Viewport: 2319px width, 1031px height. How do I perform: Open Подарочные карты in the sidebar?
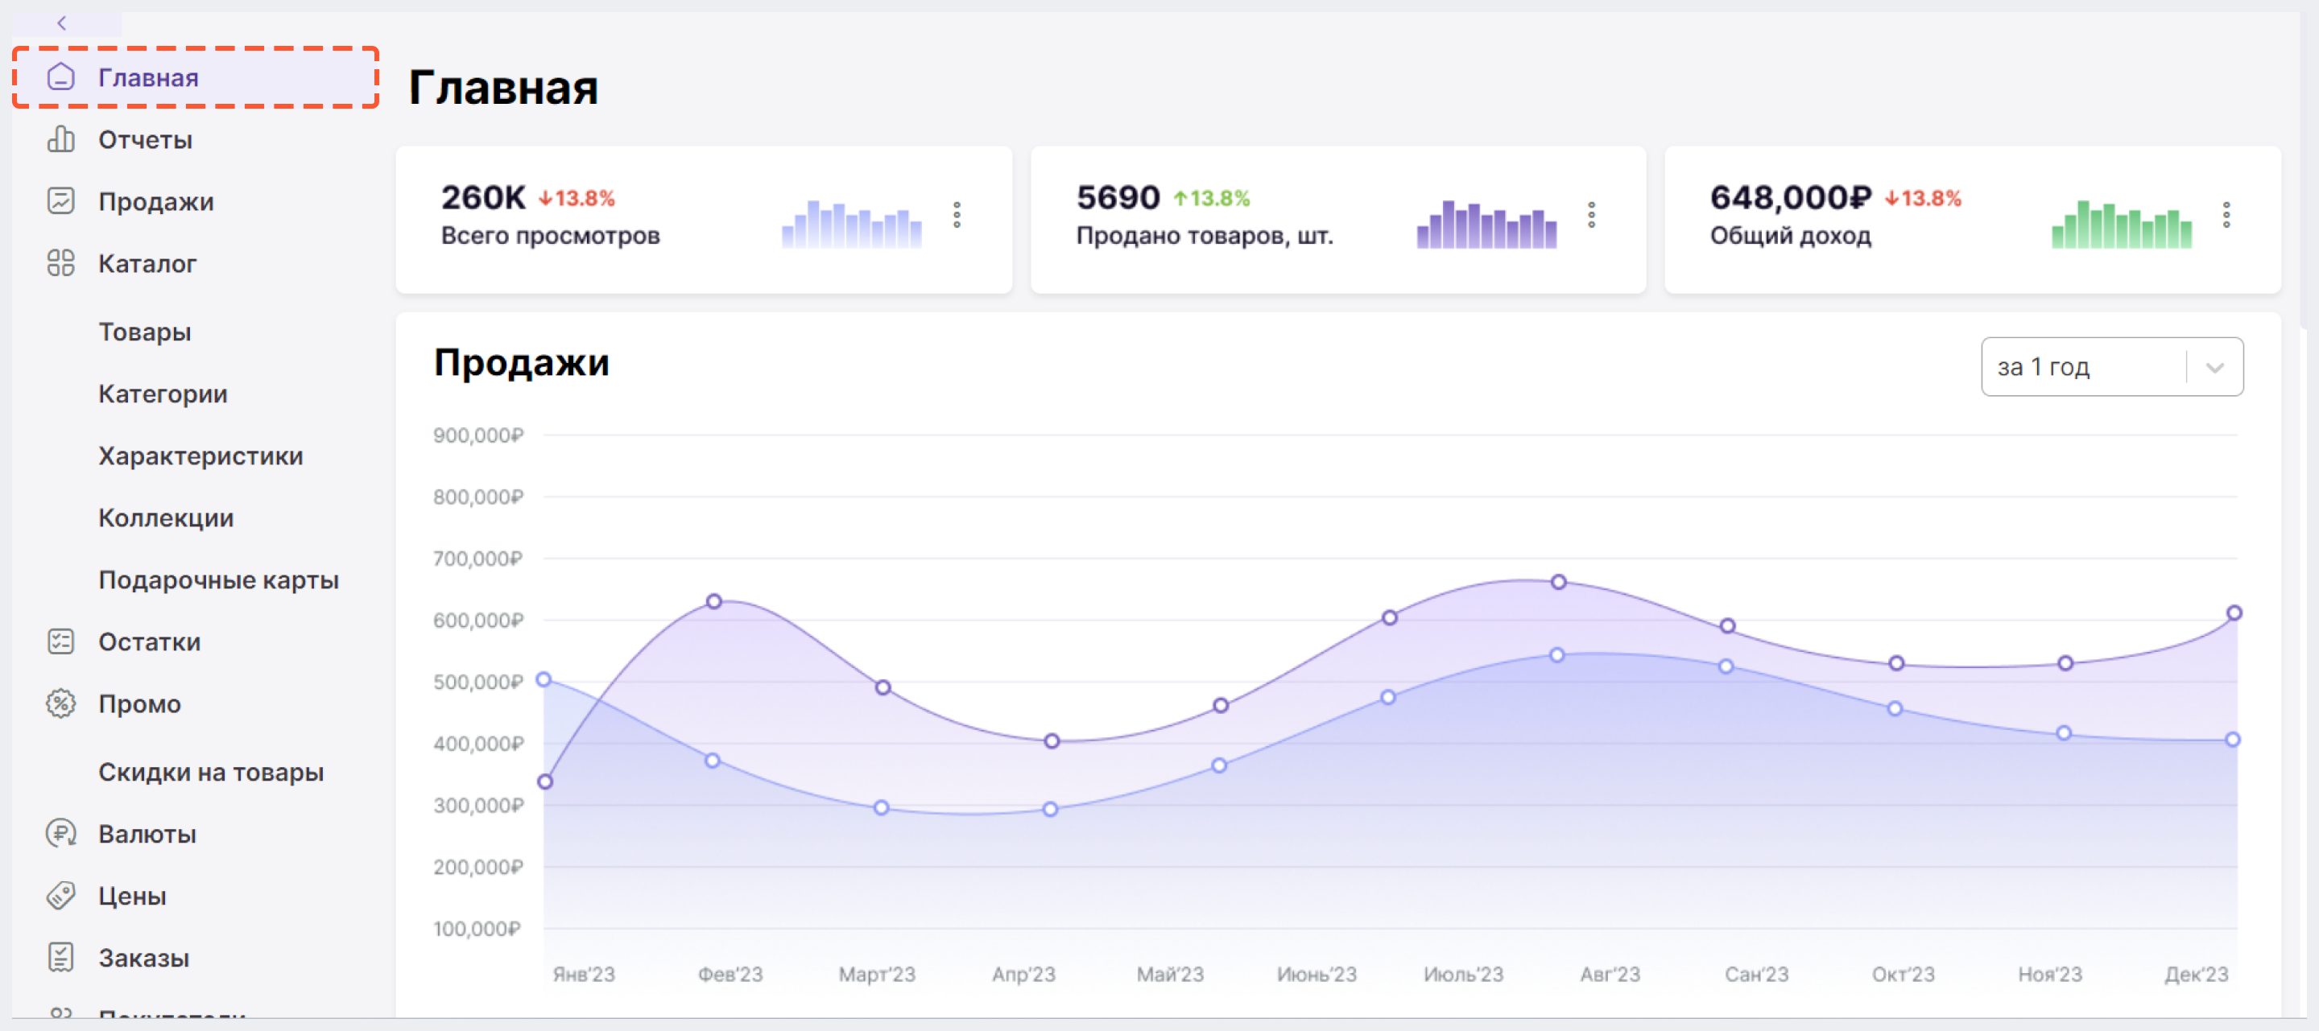(x=219, y=580)
